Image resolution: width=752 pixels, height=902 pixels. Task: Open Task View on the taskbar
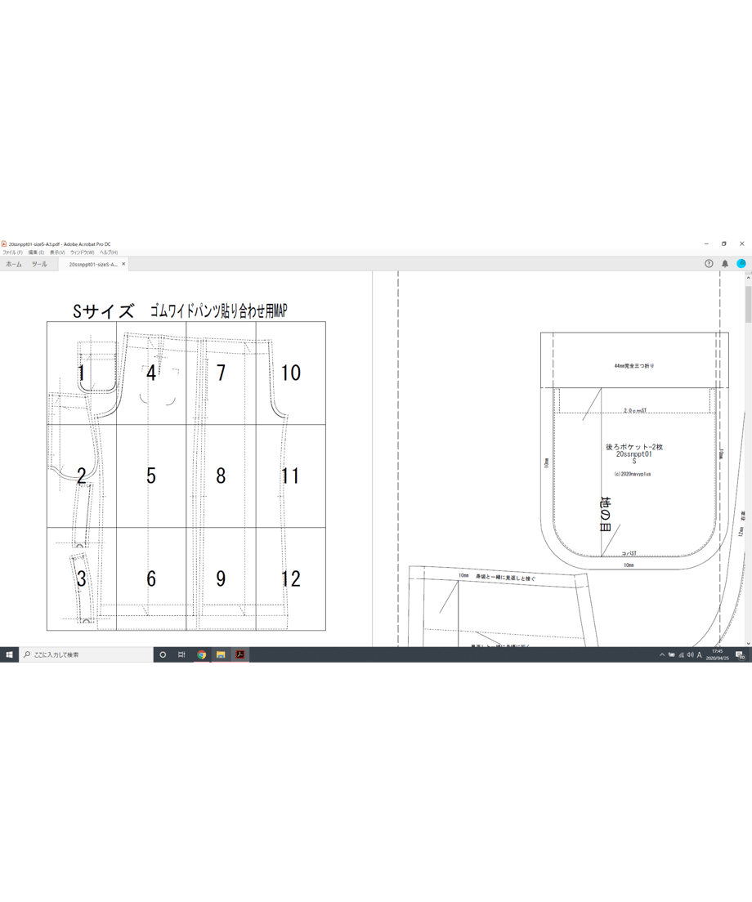coord(181,654)
